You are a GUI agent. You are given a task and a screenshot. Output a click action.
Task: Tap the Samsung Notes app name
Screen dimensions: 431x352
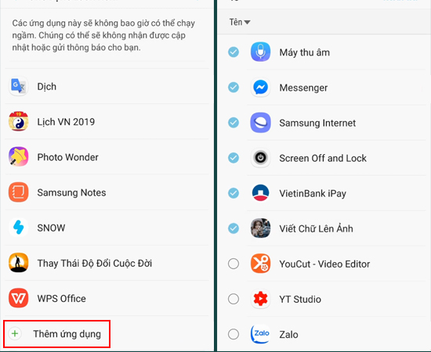click(71, 192)
